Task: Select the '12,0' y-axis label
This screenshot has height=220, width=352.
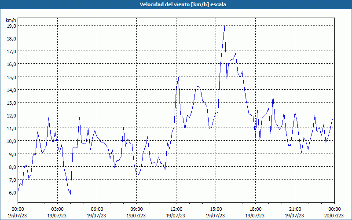Action: click(x=11, y=116)
